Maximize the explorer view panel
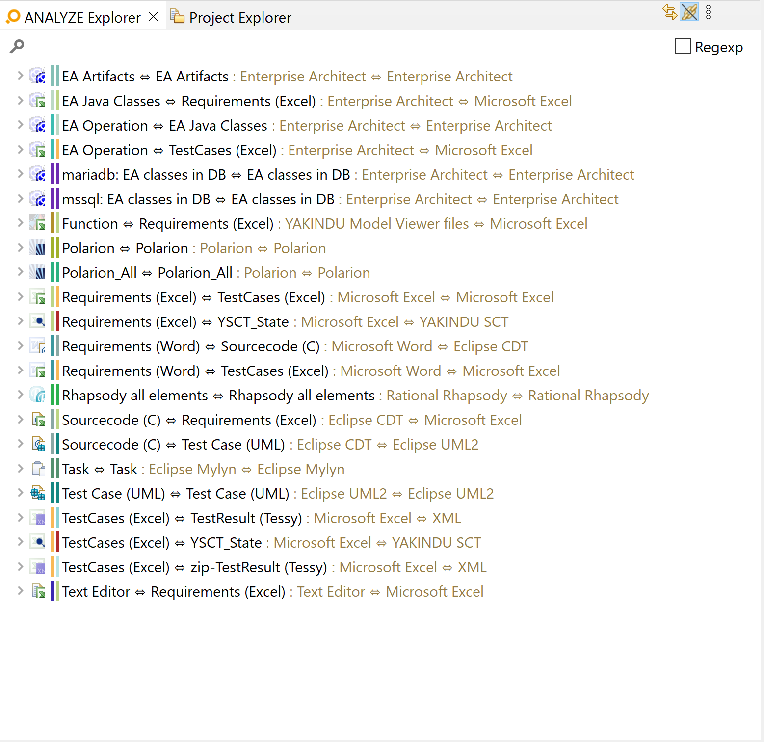This screenshot has height=742, width=764. (x=747, y=11)
